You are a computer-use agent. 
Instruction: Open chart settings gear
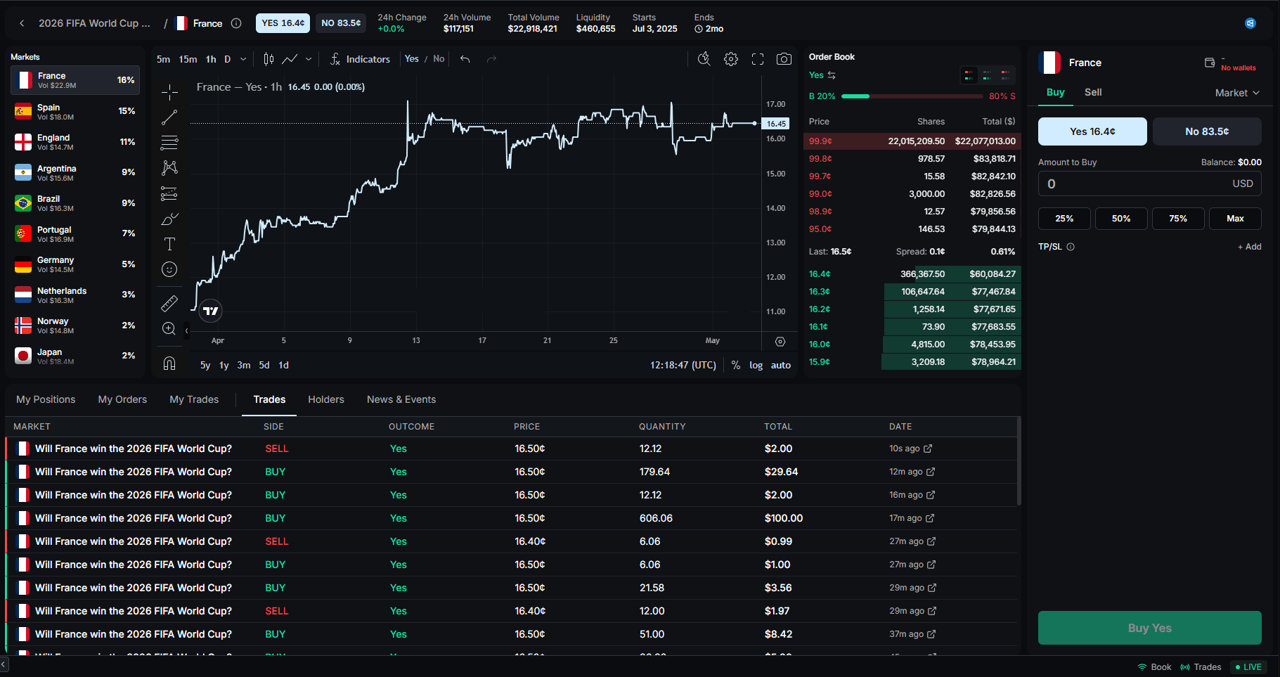(731, 59)
